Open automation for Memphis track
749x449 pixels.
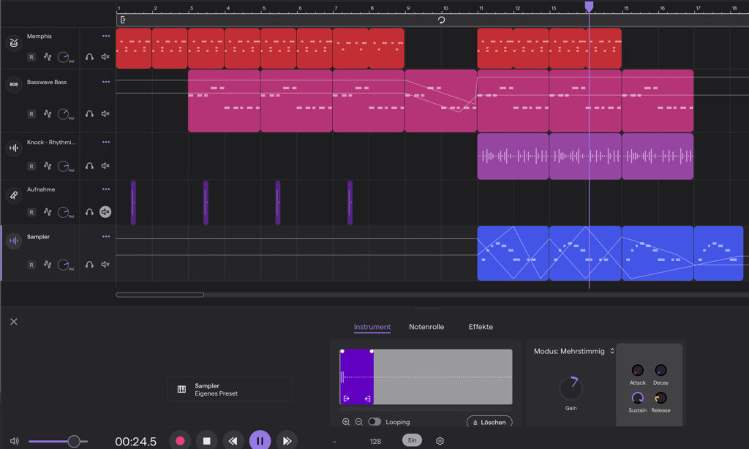click(48, 57)
